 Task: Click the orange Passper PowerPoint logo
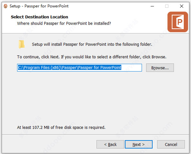[x=178, y=22]
